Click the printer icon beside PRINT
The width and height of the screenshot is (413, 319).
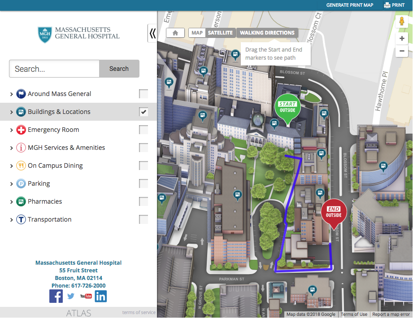tap(387, 5)
